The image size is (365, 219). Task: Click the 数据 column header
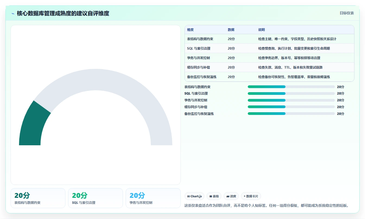(x=231, y=30)
